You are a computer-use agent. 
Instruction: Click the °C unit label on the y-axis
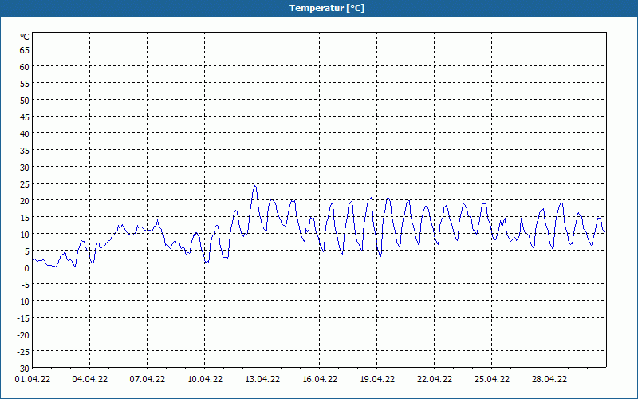[x=25, y=37]
